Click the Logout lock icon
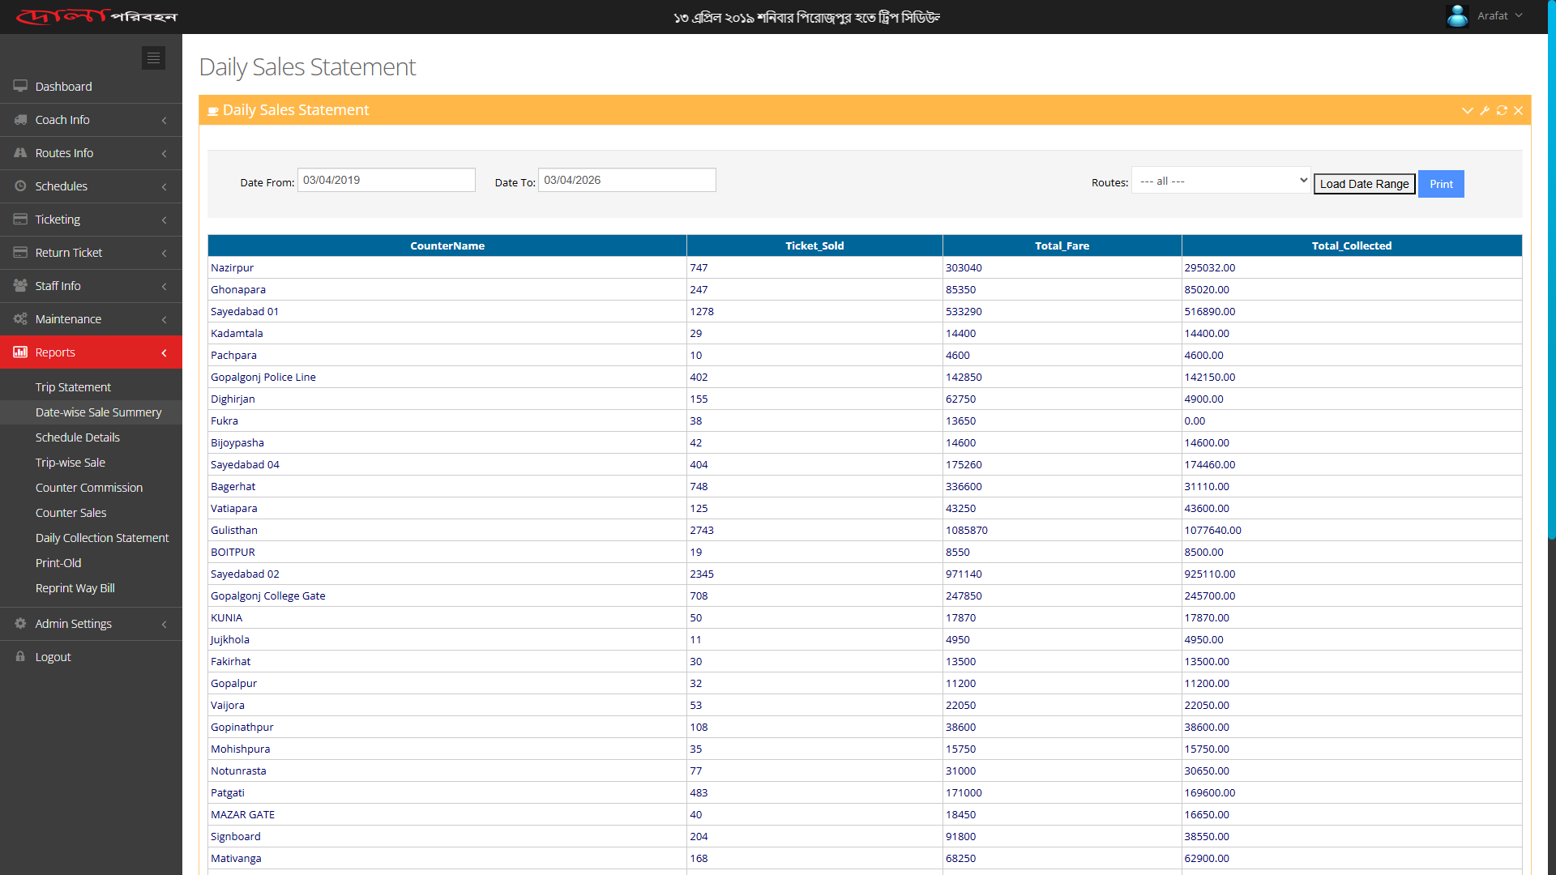 (x=20, y=656)
